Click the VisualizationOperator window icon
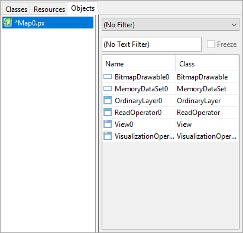The image size is (243, 233). (108, 136)
